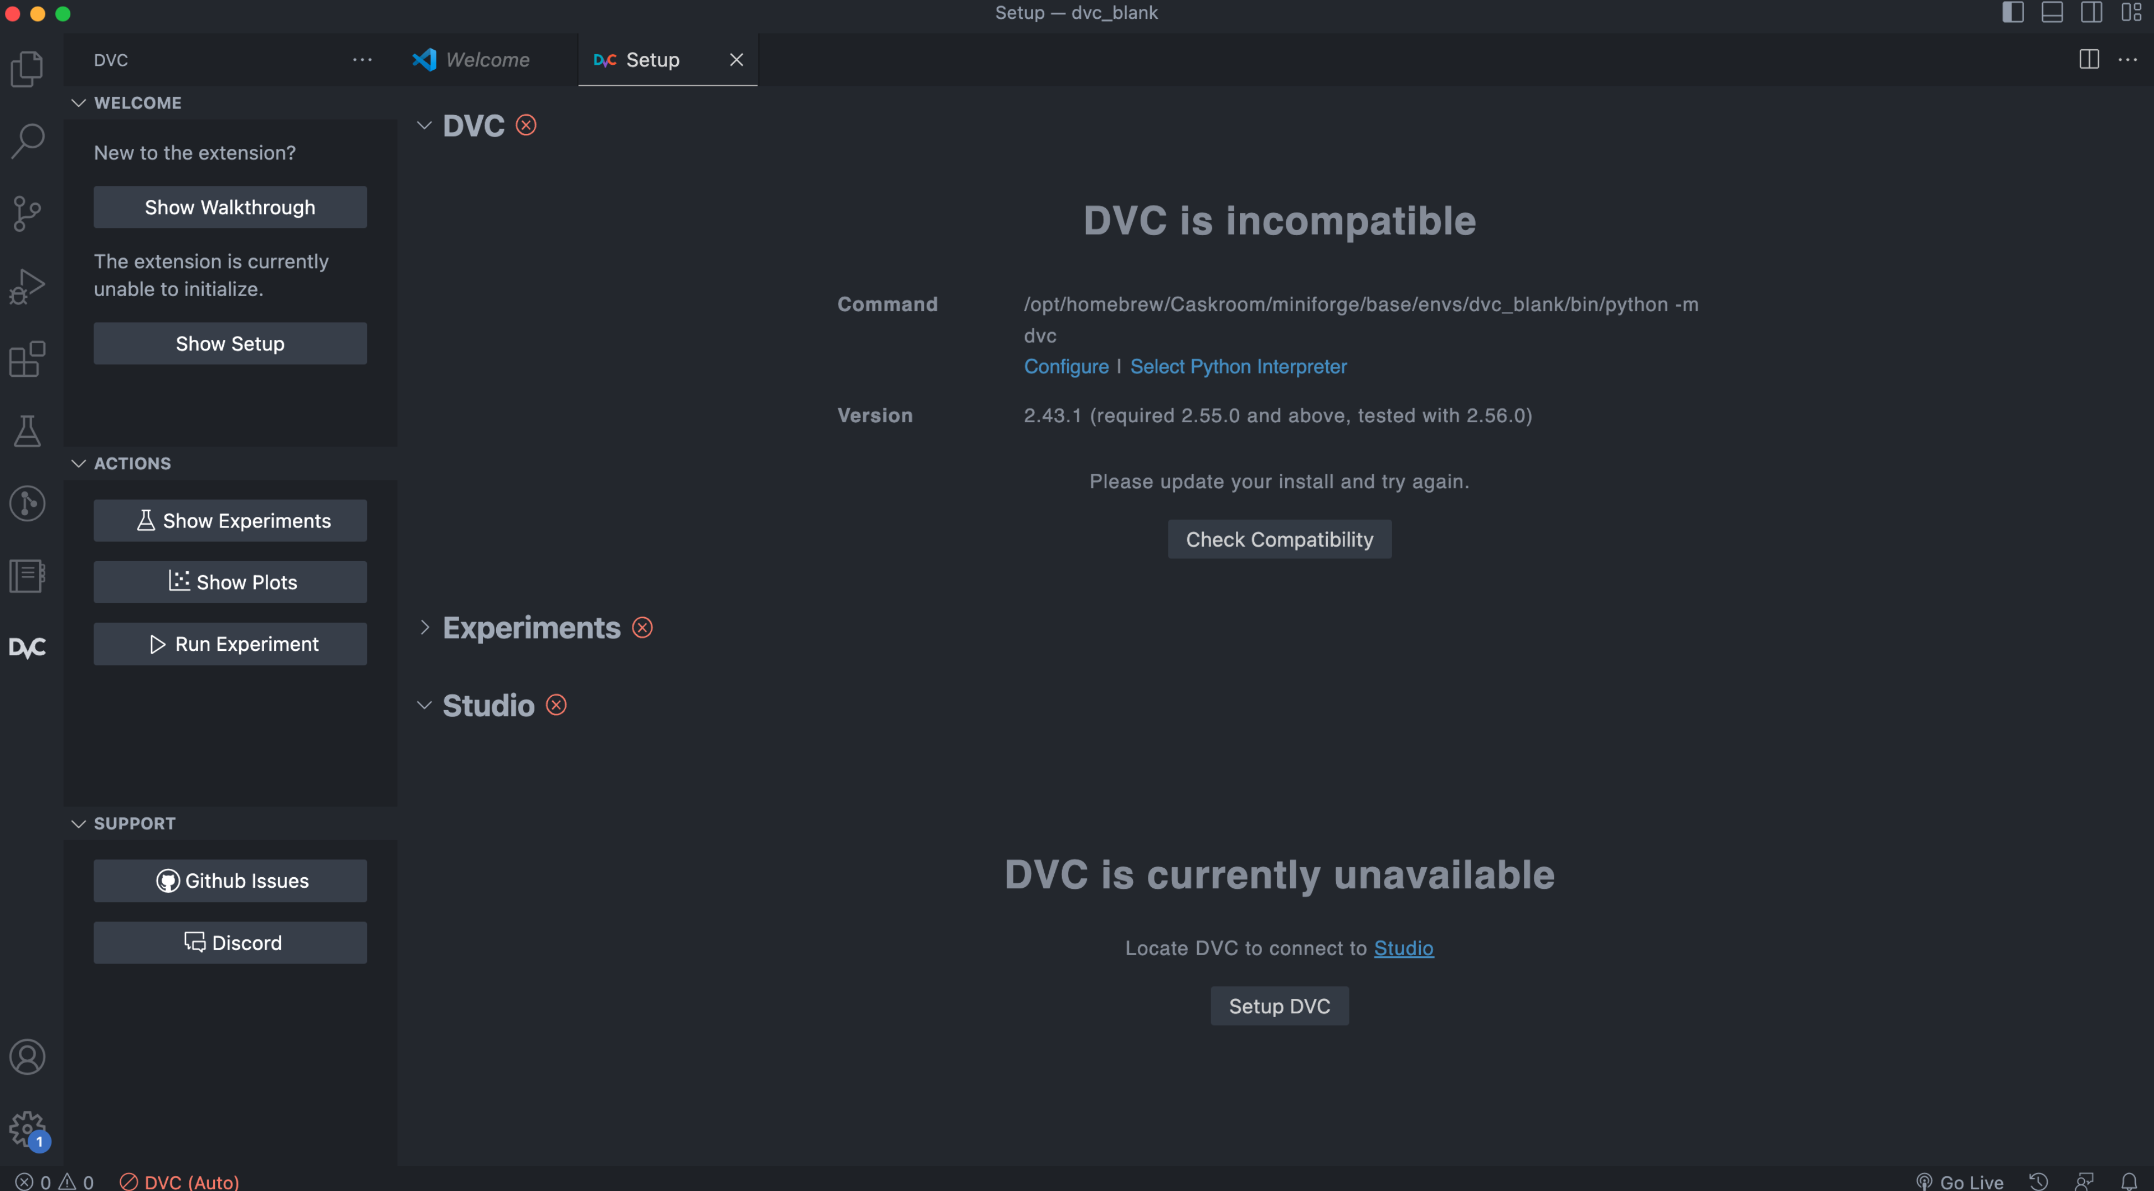Open the Run and Debug view
The image size is (2154, 1191).
(x=28, y=285)
